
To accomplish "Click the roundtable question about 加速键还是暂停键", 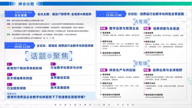I will click(46, 97).
